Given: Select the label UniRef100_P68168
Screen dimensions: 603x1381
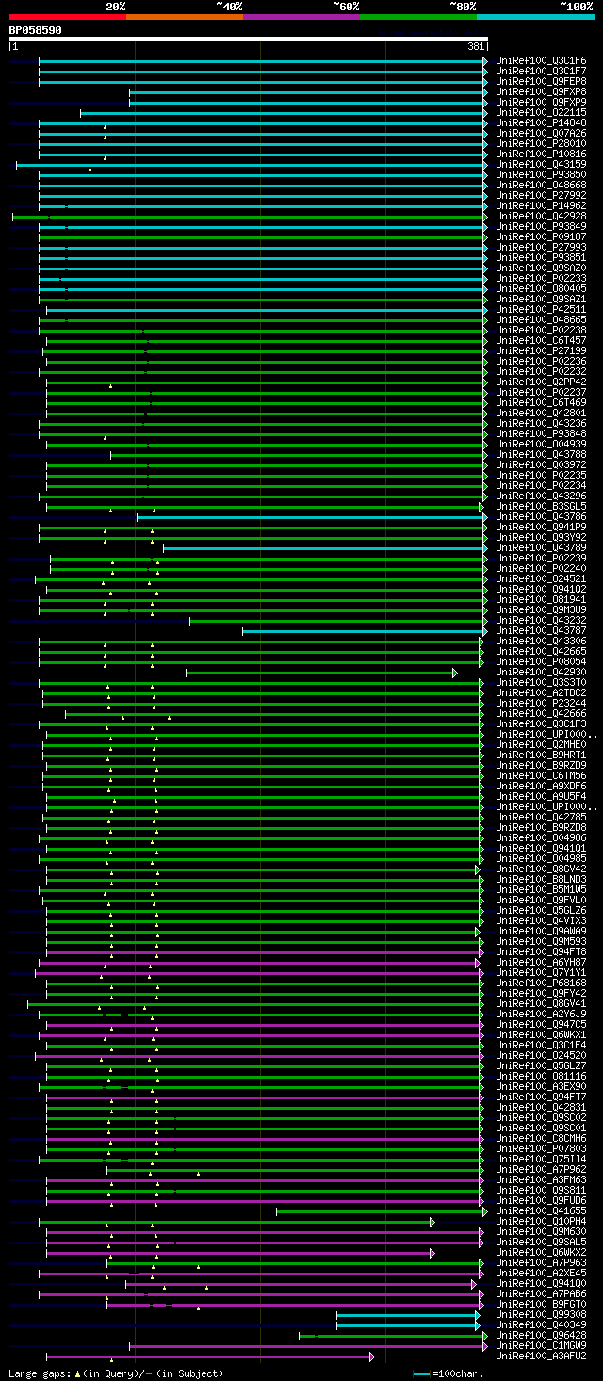Looking at the screenshot, I should click(541, 983).
